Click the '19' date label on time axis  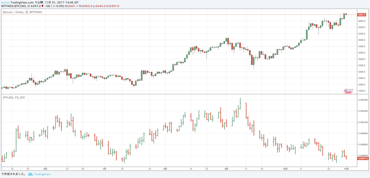[262, 169]
